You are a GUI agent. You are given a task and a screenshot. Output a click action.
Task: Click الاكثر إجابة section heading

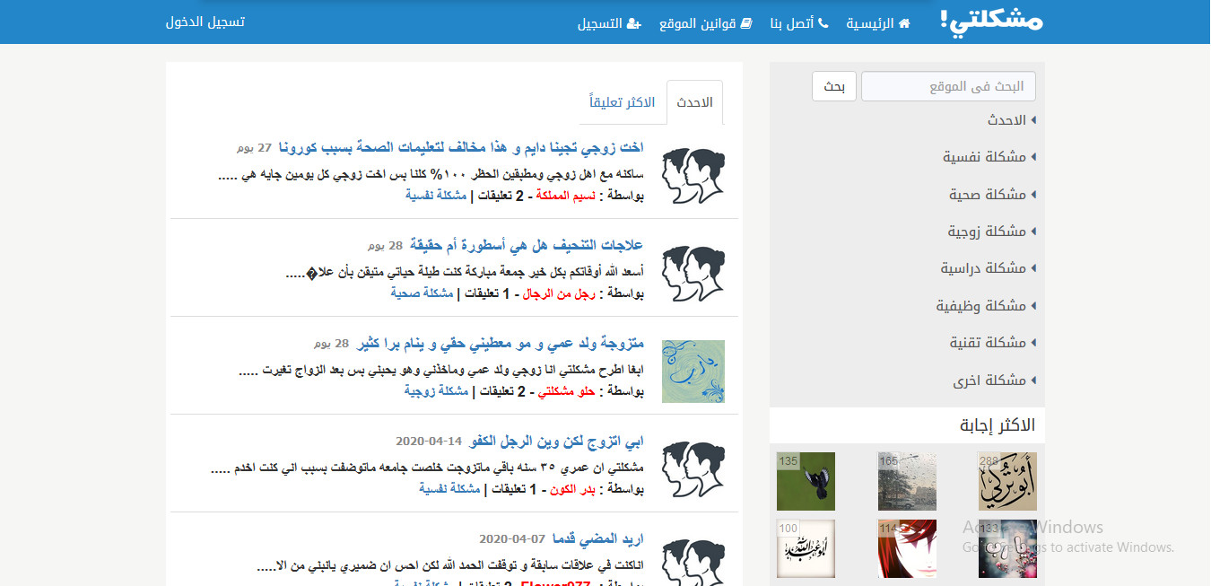(x=997, y=425)
